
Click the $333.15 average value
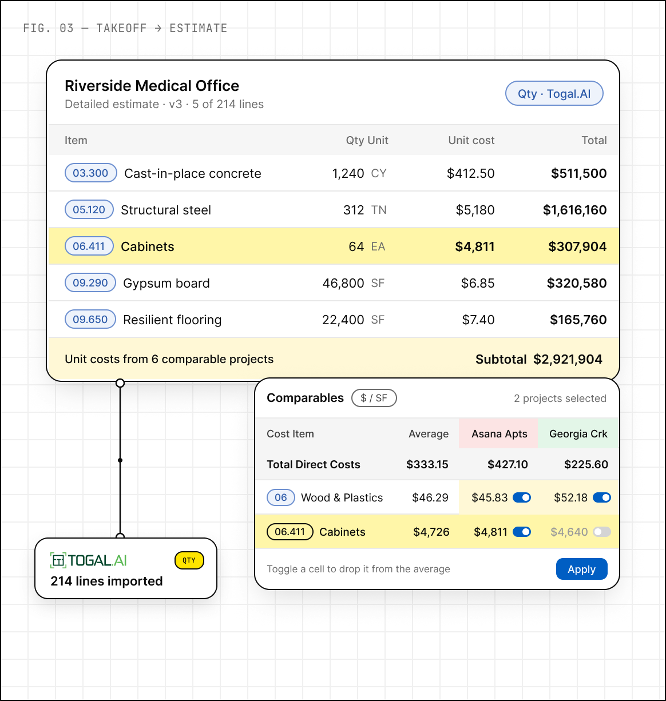click(x=427, y=464)
